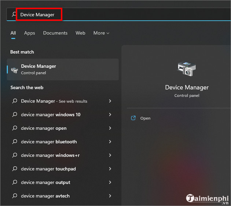Viewport: 231px width, 206px height.
Task: Expand chevron for 'device manager output'
Action: coord(110,182)
